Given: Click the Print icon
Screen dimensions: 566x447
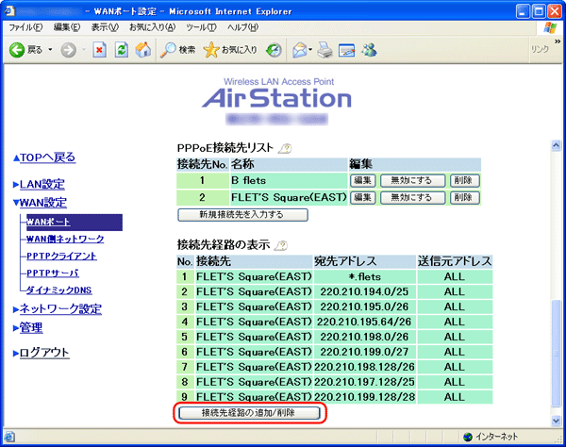Looking at the screenshot, I should click(x=325, y=50).
